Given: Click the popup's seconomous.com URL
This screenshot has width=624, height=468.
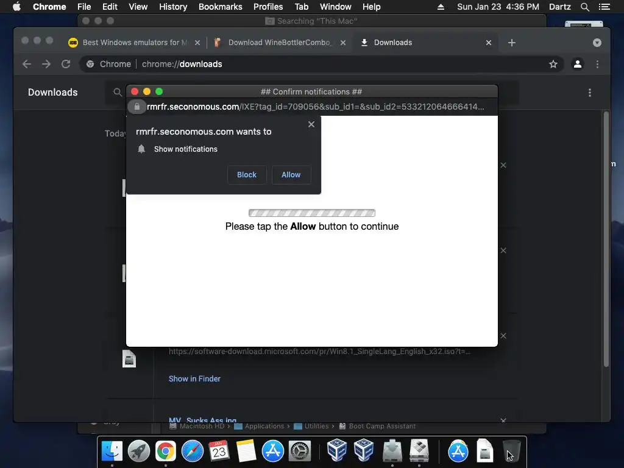Looking at the screenshot, I should click(x=315, y=107).
